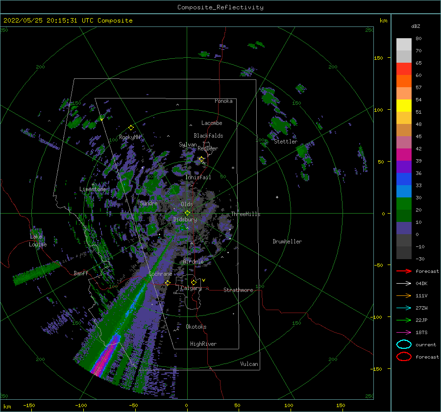The width and height of the screenshot is (441, 412).
Task: Click the Vulcan label
Action: (x=249, y=364)
